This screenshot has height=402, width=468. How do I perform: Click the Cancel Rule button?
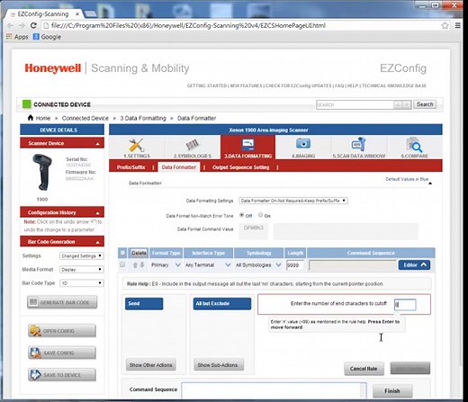click(x=364, y=369)
